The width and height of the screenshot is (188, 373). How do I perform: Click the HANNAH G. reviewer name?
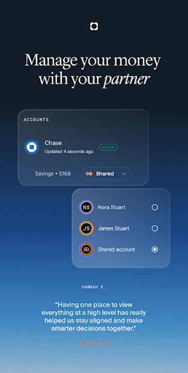(94, 287)
